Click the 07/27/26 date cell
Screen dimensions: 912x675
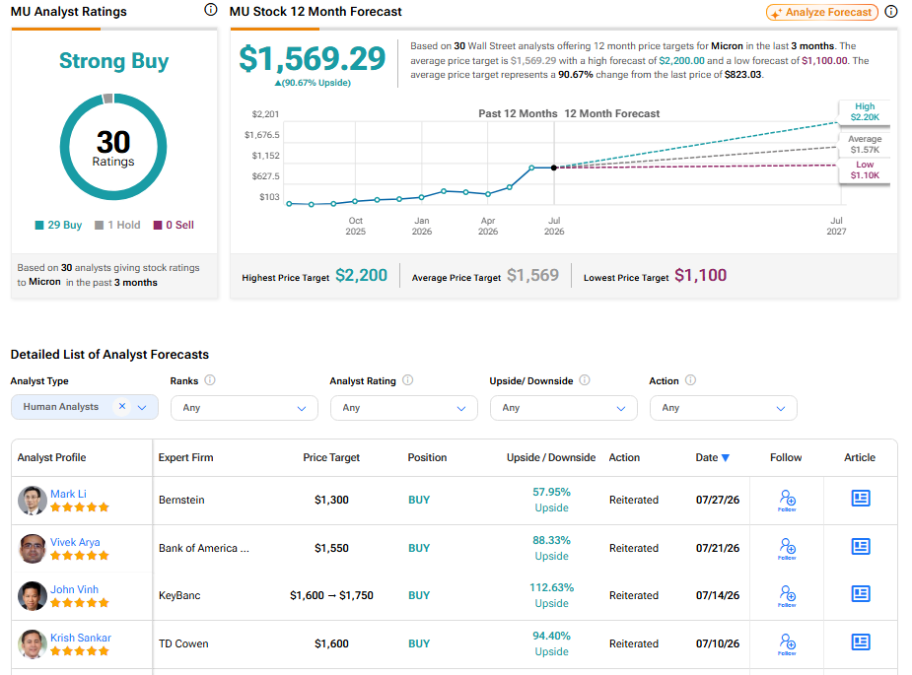pyautogui.click(x=718, y=500)
